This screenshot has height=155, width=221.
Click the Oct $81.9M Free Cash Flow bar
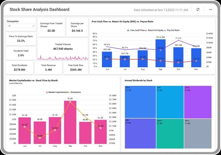click(178, 57)
